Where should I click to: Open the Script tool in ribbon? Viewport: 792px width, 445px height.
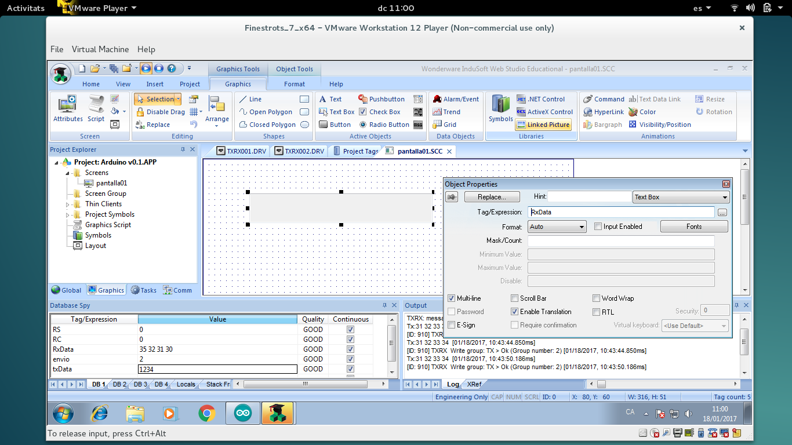click(x=96, y=109)
